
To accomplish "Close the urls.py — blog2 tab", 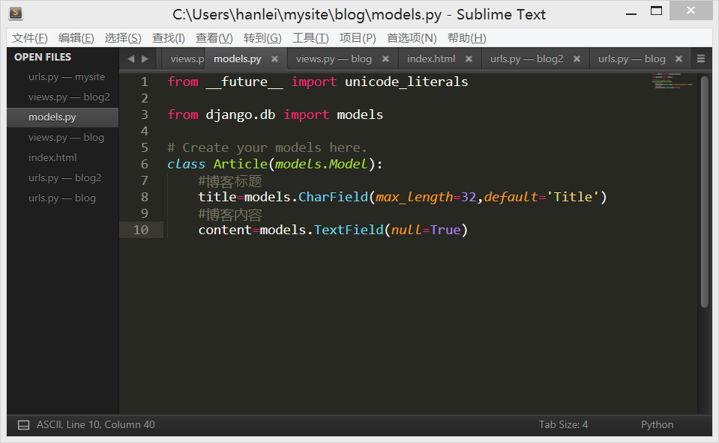I will click(577, 58).
